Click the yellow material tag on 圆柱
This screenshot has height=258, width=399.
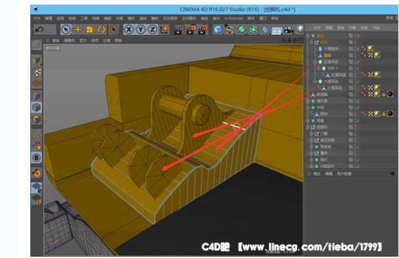coord(377,114)
